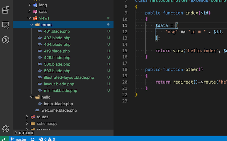The height and width of the screenshot is (141, 227).
Task: Click 'function other()' in the editor
Action: (x=183, y=70)
